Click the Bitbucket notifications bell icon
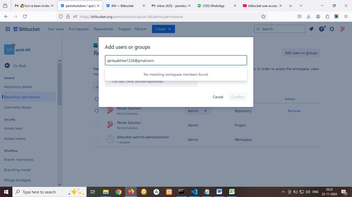Screen dimensions: 352x197 pos(311,29)
